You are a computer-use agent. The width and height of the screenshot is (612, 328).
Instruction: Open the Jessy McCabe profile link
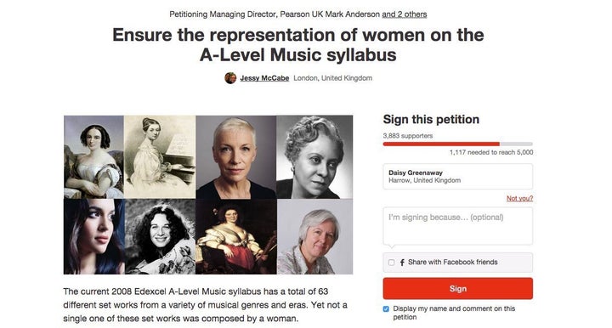click(x=264, y=78)
